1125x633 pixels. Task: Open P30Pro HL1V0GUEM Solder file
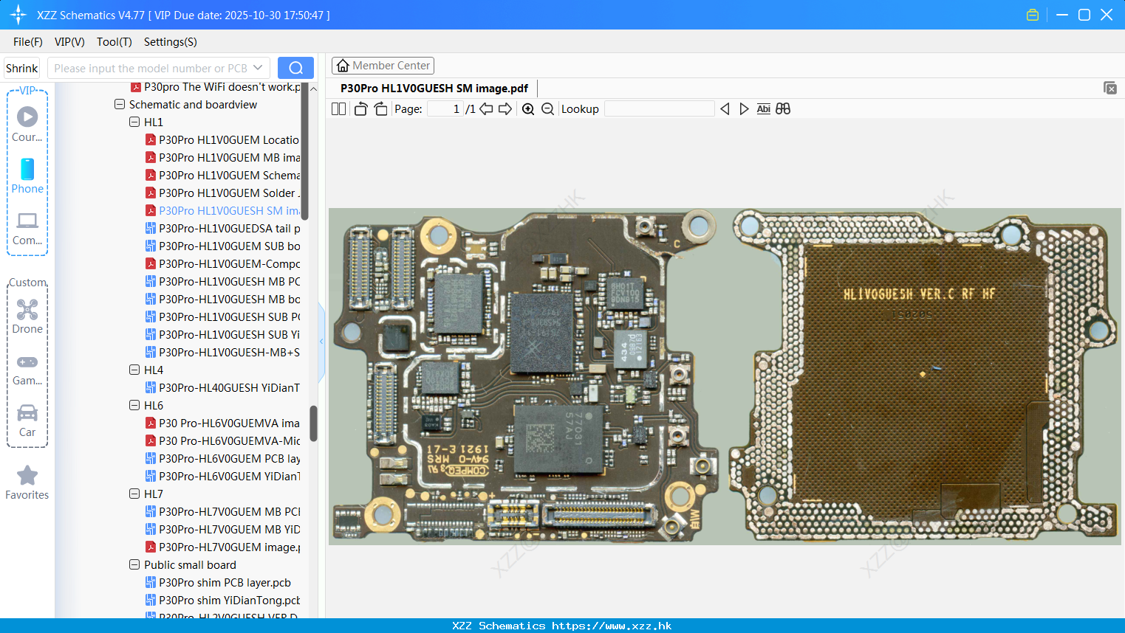(x=222, y=193)
